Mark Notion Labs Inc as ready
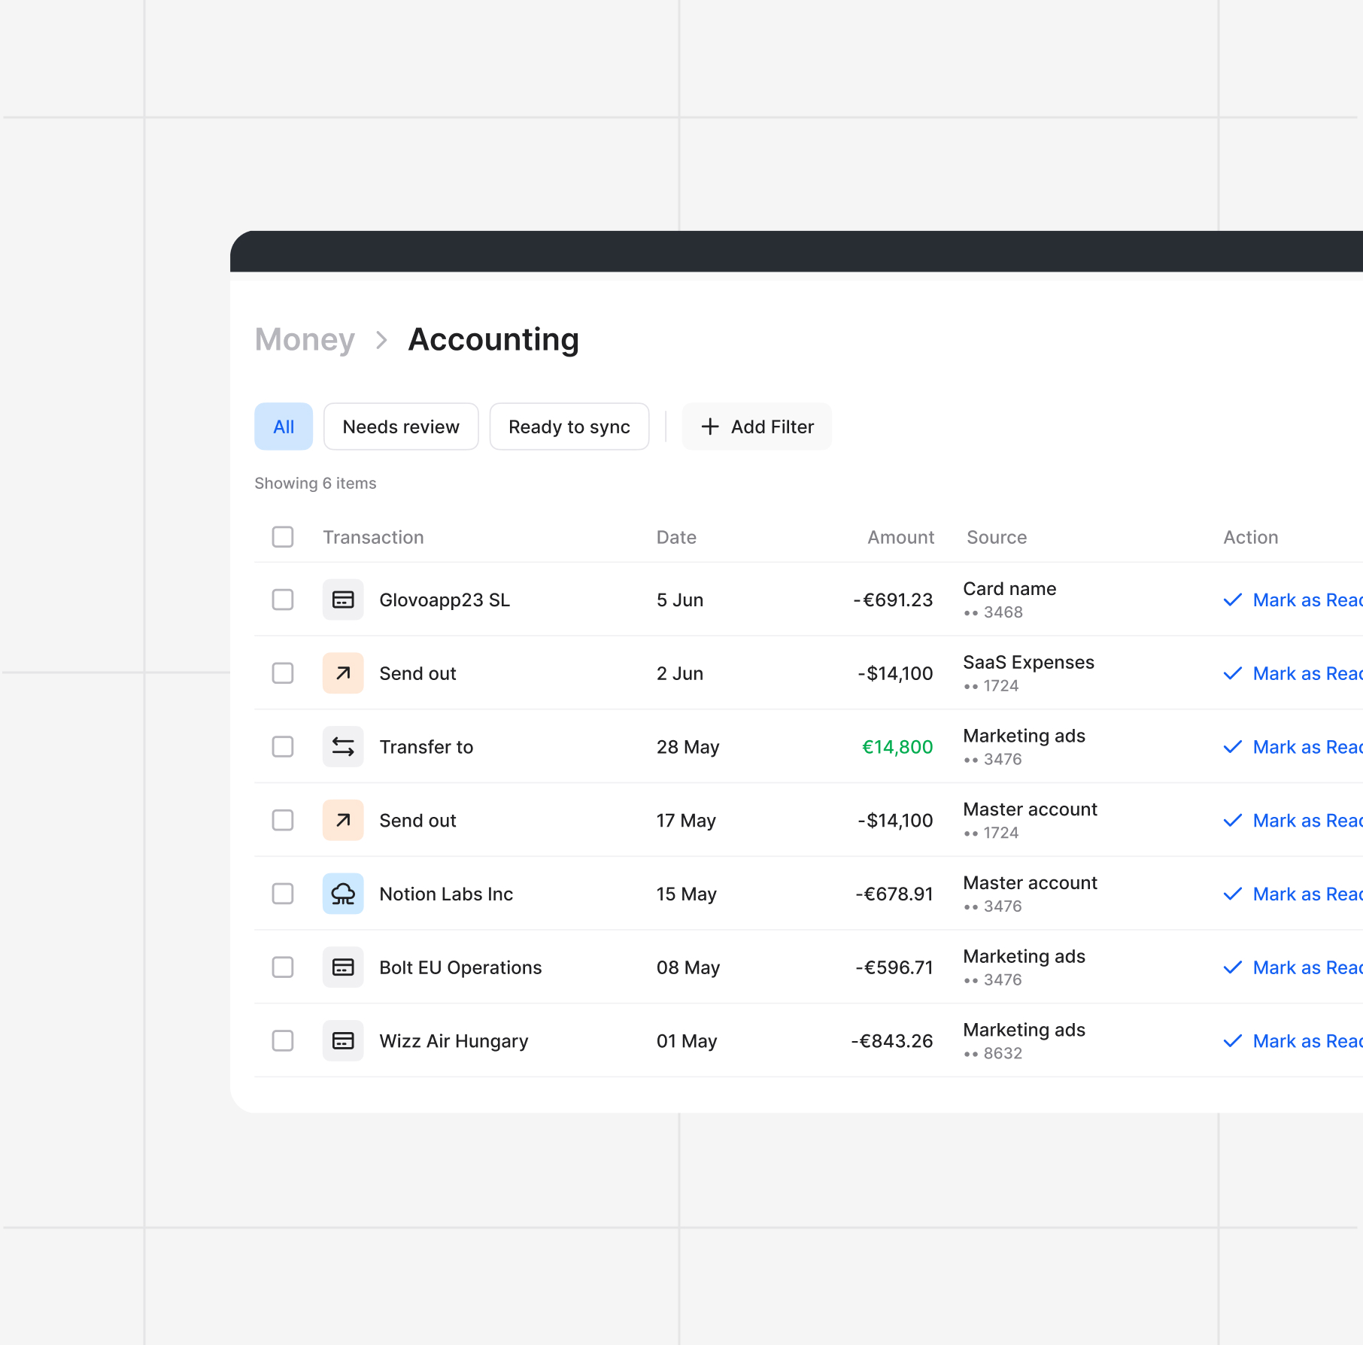The height and width of the screenshot is (1345, 1363). pyautogui.click(x=1293, y=894)
